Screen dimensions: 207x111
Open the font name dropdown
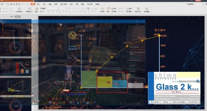pyautogui.click(x=52, y=9)
